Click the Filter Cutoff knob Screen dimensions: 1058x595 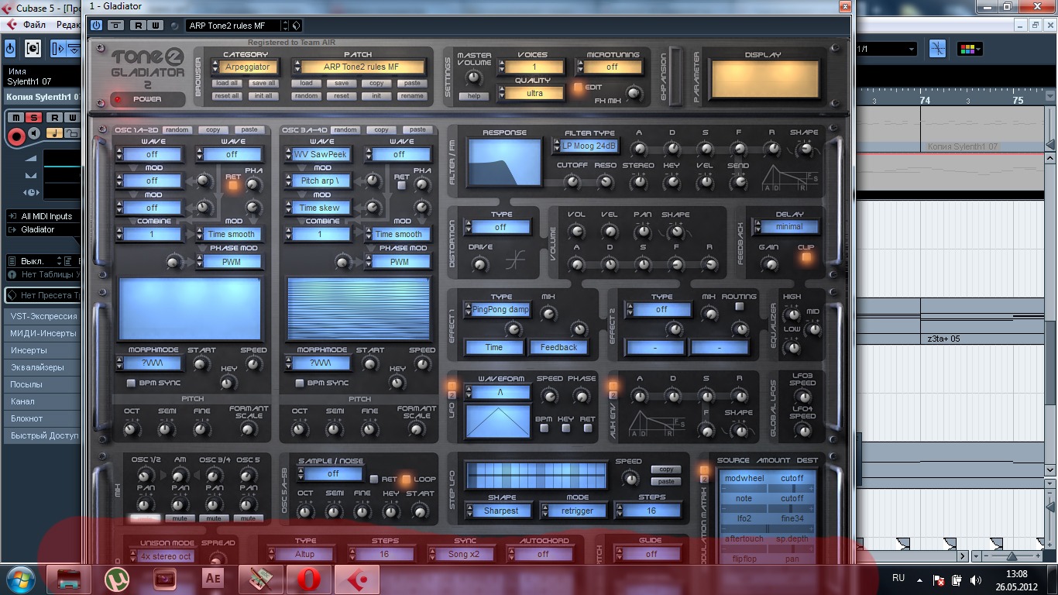(x=572, y=183)
